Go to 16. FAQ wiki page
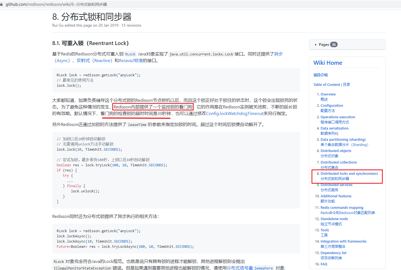This screenshot has height=270, width=401. click(x=324, y=264)
